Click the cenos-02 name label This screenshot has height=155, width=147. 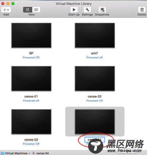point(94,97)
